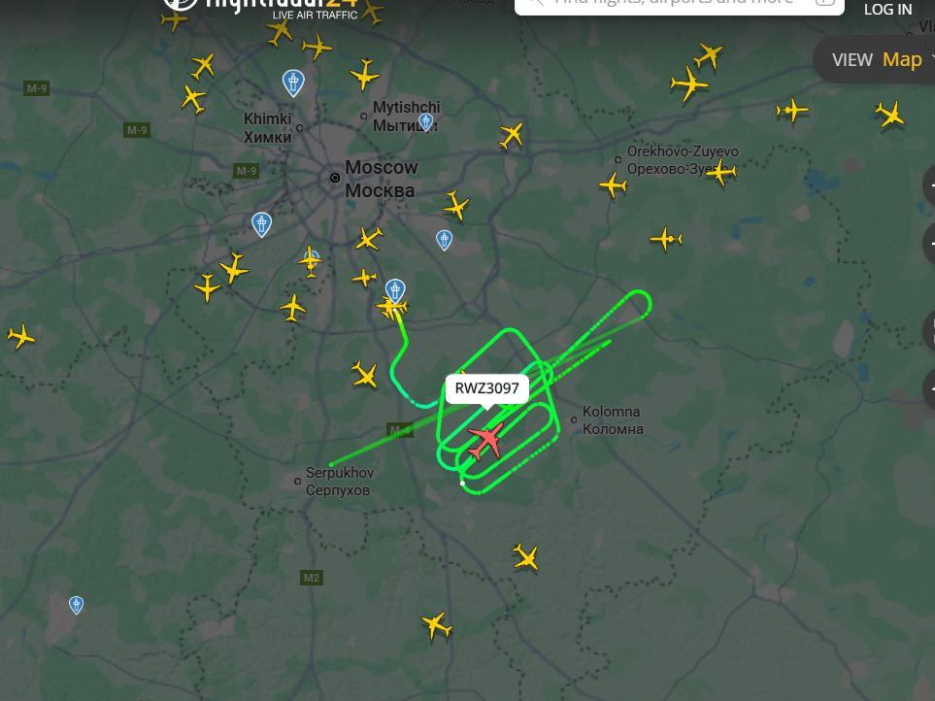The width and height of the screenshot is (935, 701).
Task: Click the Serpukhov city label
Action: tap(339, 482)
